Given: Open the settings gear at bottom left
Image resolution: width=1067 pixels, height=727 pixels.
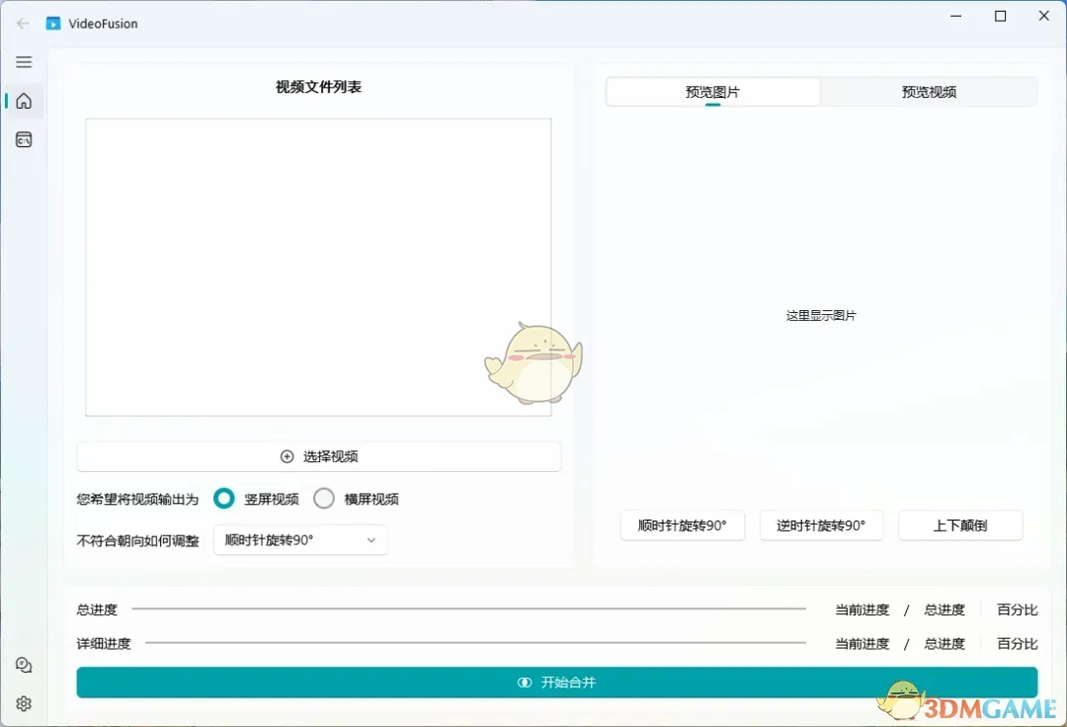Looking at the screenshot, I should pos(23,703).
